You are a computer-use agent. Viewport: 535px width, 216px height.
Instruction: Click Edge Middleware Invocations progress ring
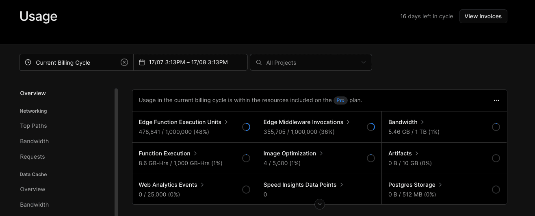click(371, 127)
